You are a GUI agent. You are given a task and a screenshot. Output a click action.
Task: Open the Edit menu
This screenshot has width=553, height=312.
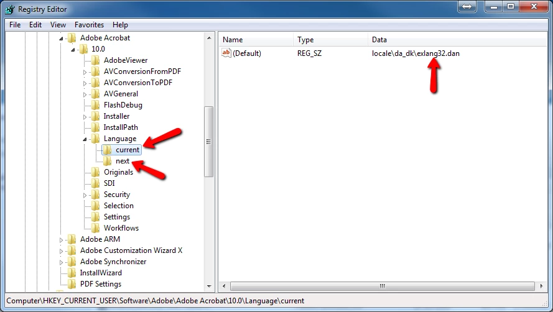click(x=35, y=25)
